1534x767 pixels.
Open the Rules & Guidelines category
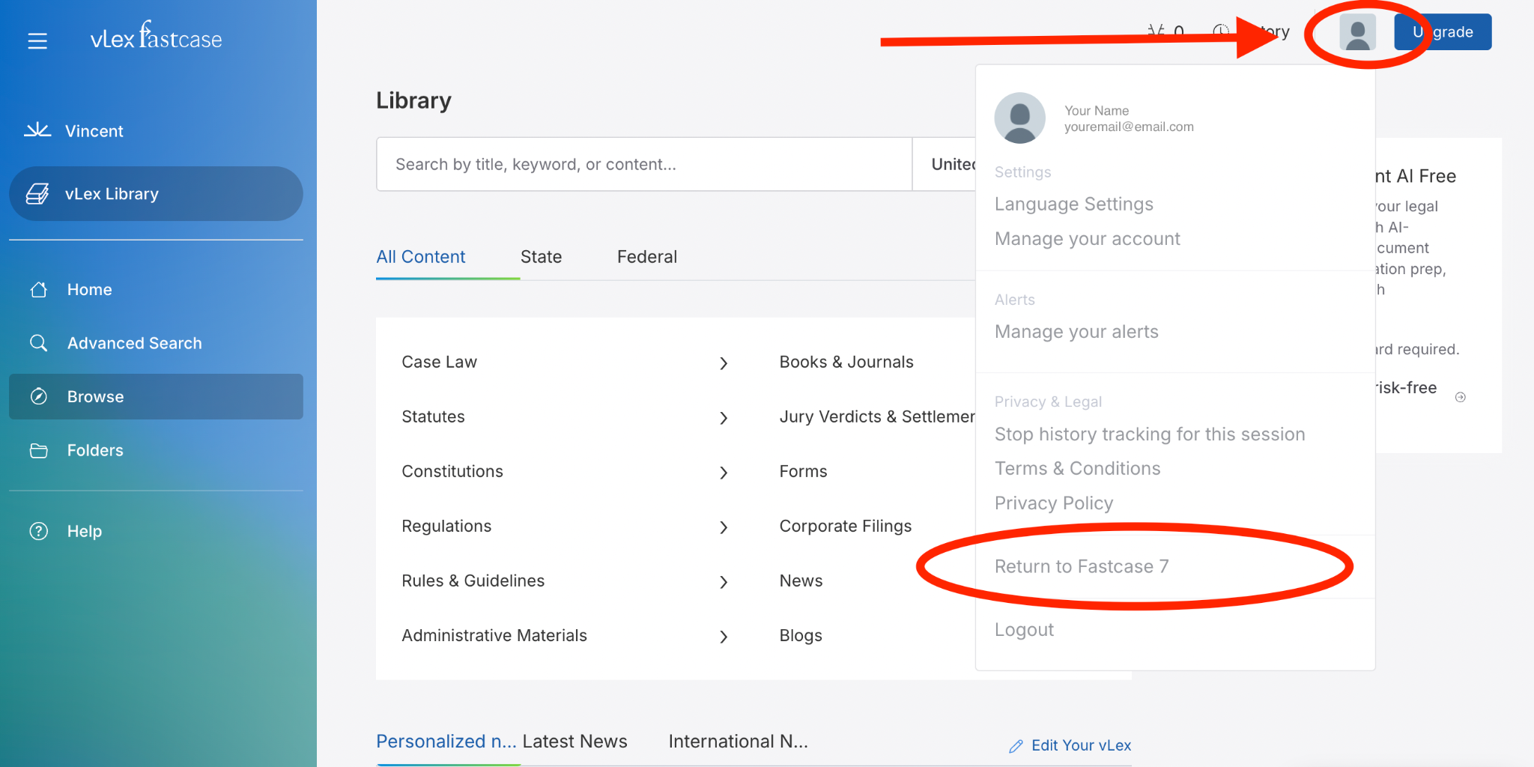(473, 580)
